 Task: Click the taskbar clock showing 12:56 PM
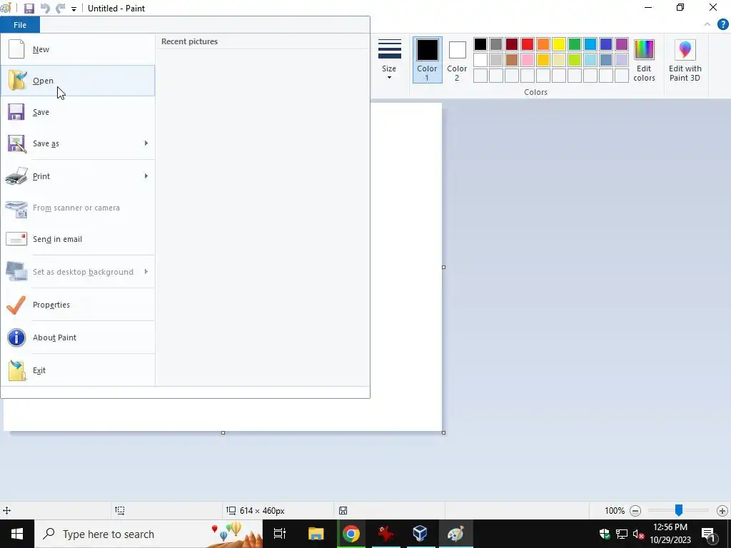coord(670,534)
